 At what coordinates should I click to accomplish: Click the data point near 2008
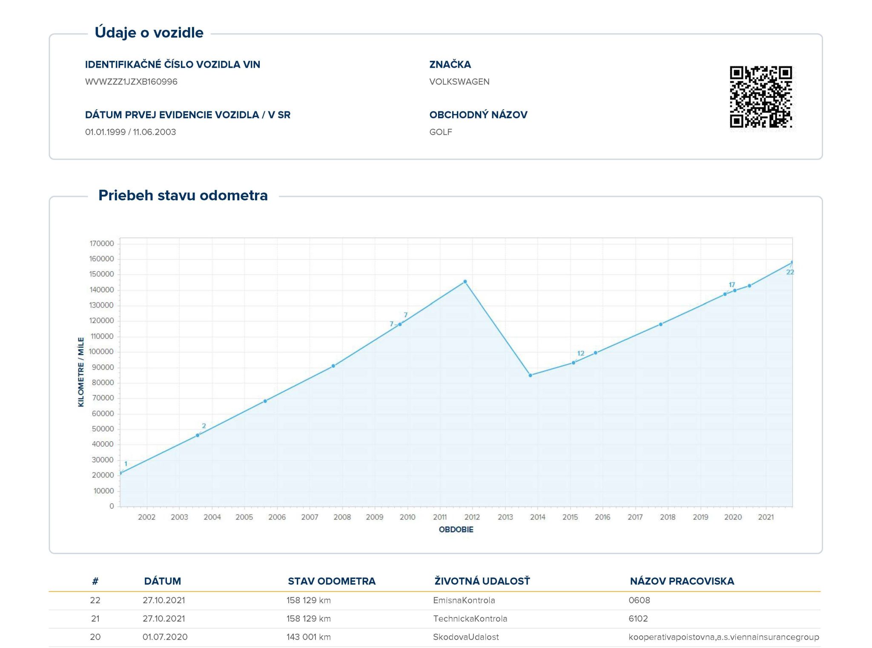(x=333, y=366)
